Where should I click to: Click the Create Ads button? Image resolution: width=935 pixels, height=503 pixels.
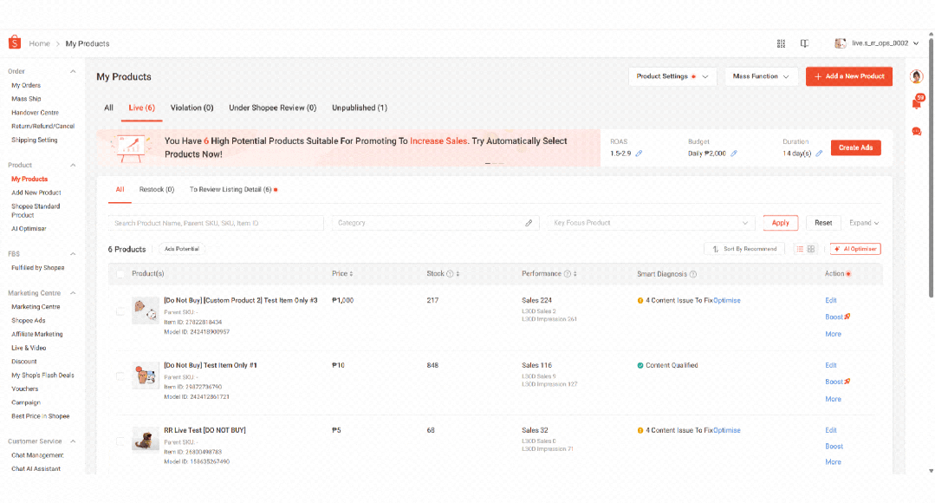[x=855, y=147]
